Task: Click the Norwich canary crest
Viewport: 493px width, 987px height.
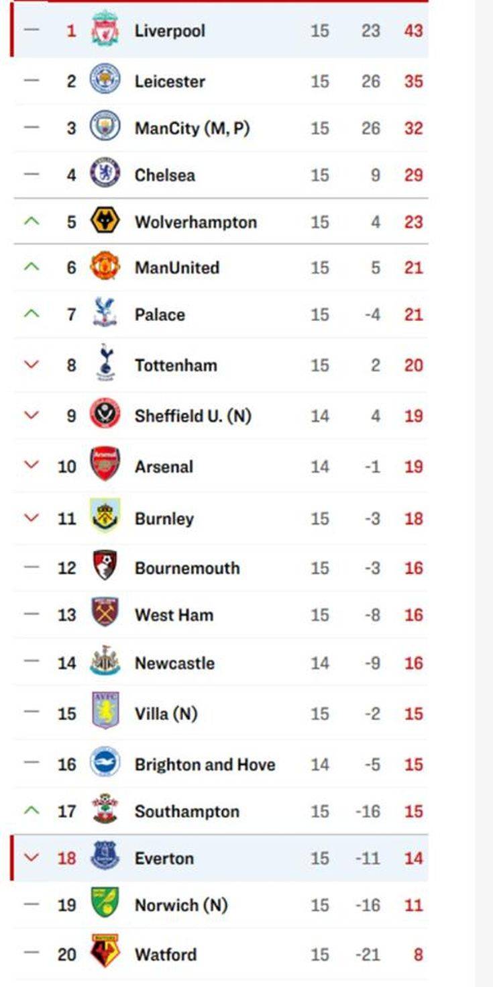Action: (105, 902)
